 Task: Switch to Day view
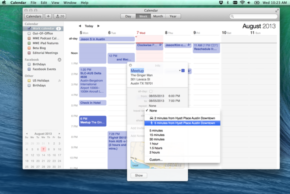[128, 16]
